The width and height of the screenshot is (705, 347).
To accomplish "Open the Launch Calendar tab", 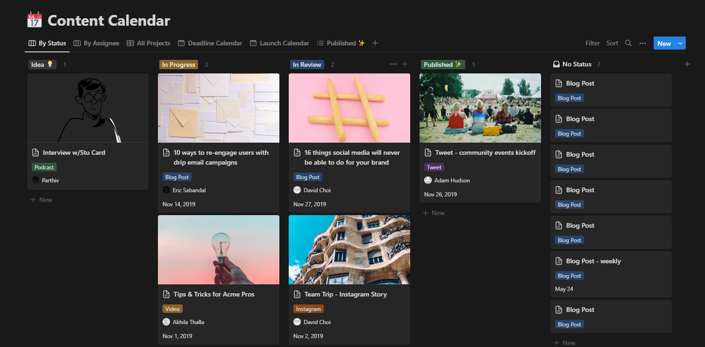I will click(280, 43).
